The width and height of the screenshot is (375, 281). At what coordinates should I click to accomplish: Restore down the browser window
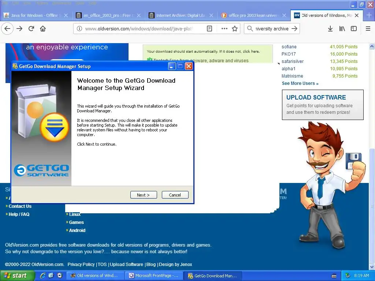coord(361,4)
